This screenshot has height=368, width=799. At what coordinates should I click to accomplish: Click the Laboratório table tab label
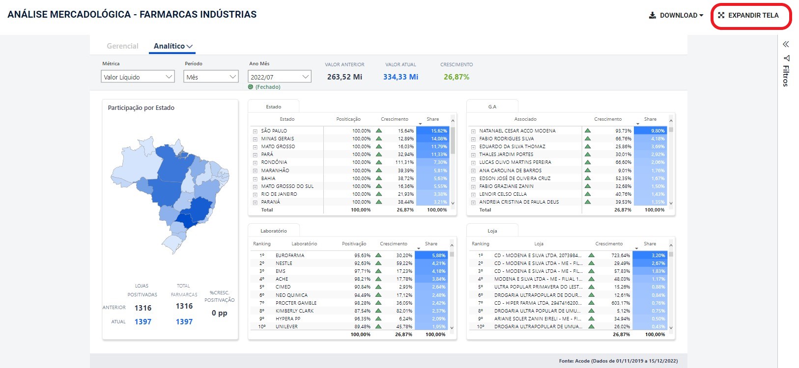point(274,231)
